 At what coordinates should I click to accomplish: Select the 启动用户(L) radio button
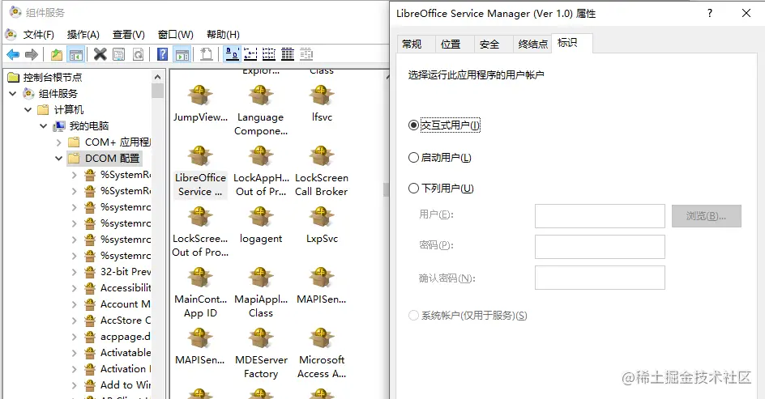click(x=413, y=157)
